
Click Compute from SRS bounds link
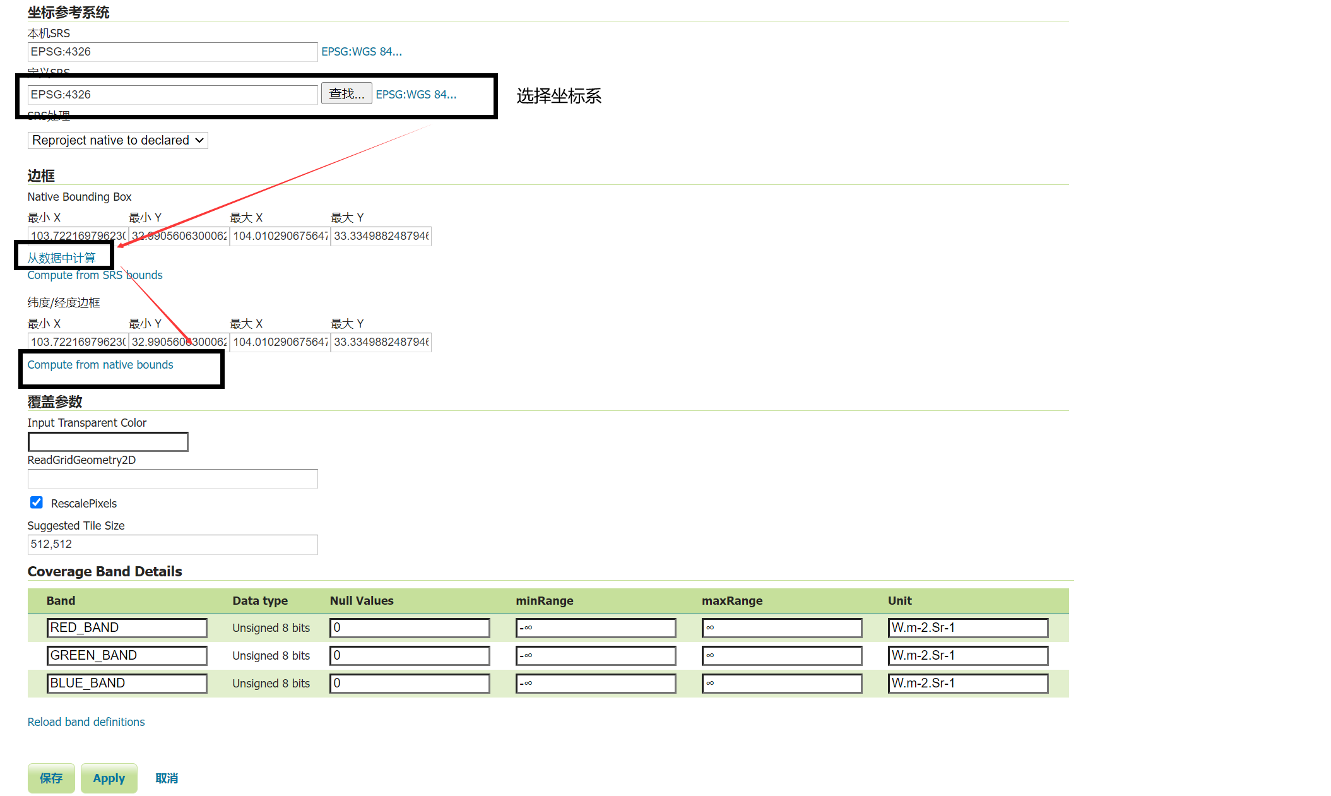[95, 275]
